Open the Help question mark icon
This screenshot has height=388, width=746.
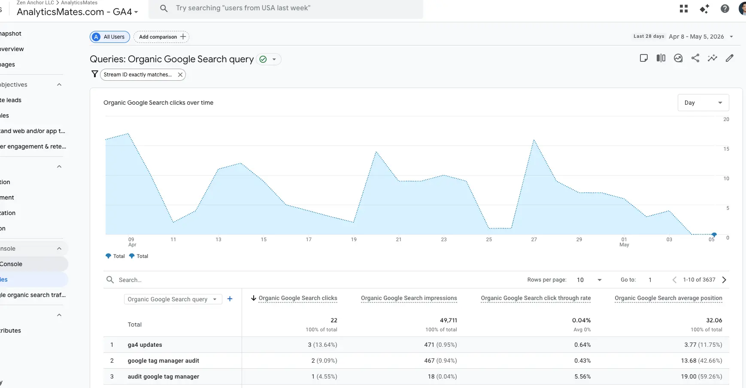725,9
